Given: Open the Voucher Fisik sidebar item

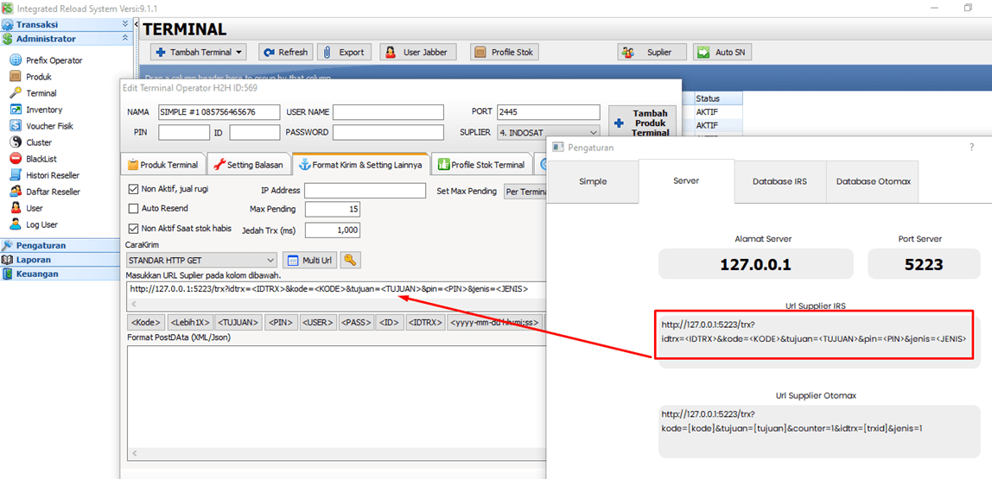Looking at the screenshot, I should tap(49, 126).
